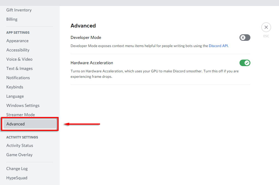The image size is (279, 185).
Task: Select the Notifications section
Action: tap(18, 78)
